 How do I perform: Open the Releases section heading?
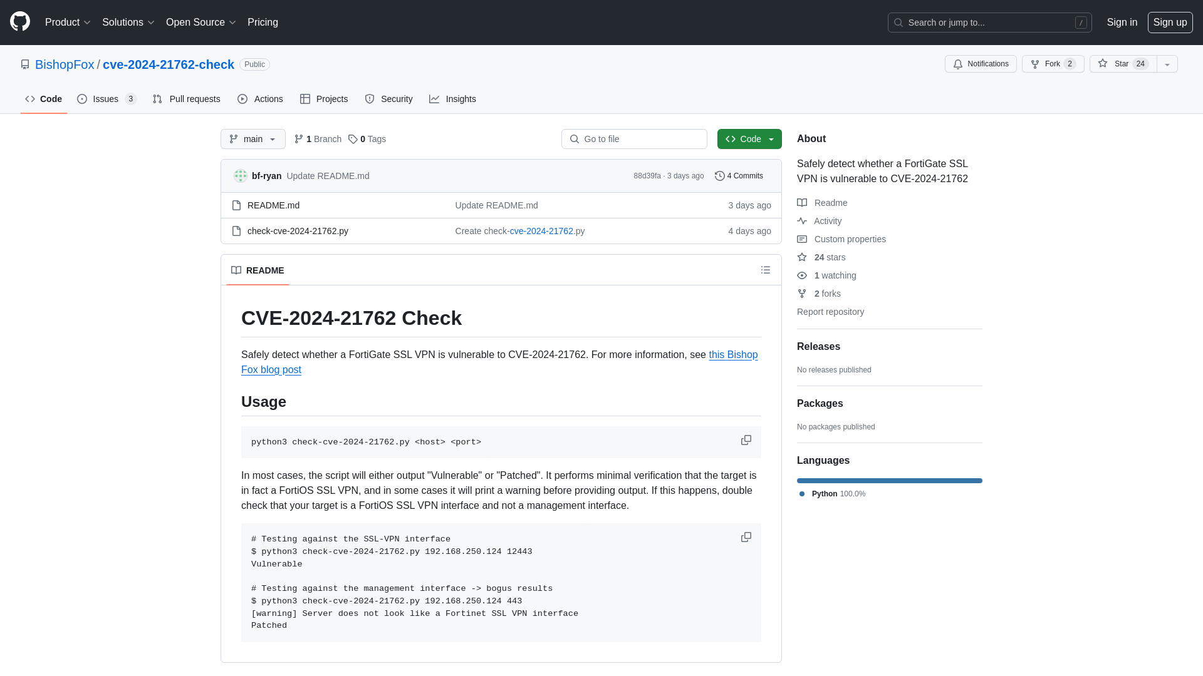coord(818,347)
